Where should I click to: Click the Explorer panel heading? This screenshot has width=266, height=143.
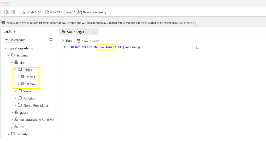tap(10, 31)
